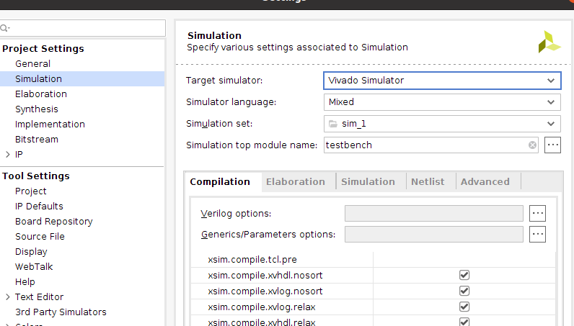
Task: Select IP in Project Settings
Action: click(x=19, y=155)
